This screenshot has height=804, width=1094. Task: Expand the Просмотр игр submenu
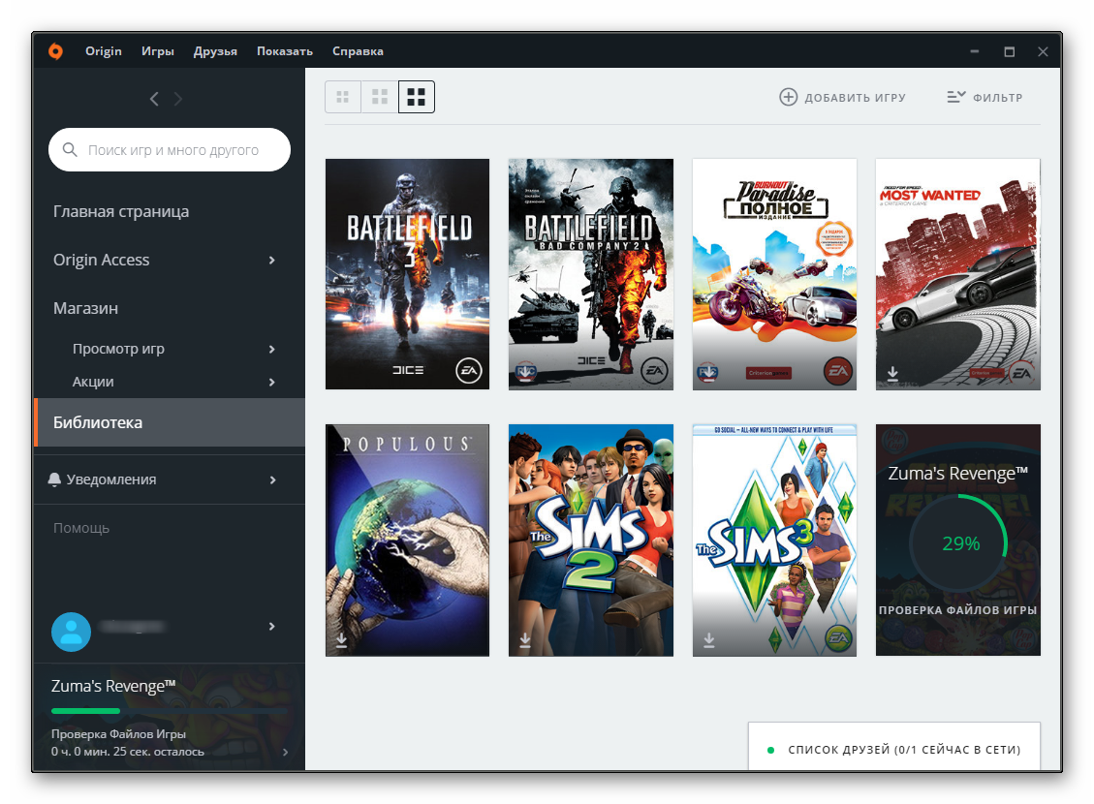coord(272,349)
